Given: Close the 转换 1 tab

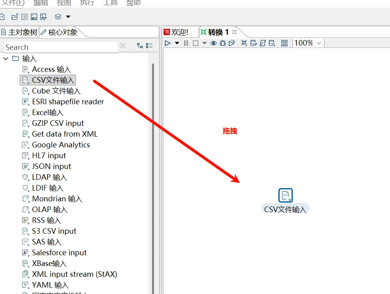Looking at the screenshot, I should (x=235, y=32).
